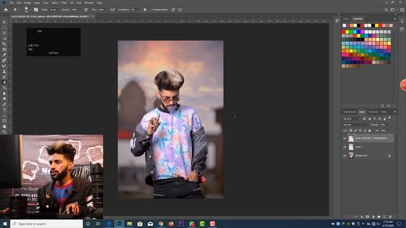Open smoothing options gear icon
The height and width of the screenshot is (228, 406).
pos(145,9)
